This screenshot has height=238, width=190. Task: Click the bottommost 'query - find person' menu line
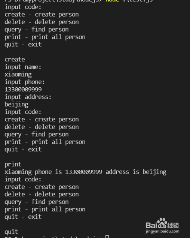coord(37,202)
